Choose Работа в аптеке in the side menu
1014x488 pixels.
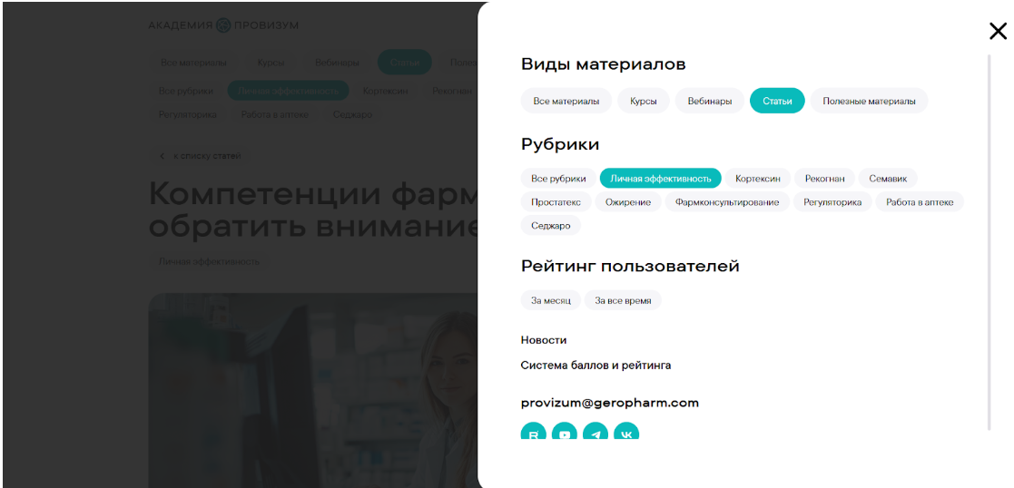pyautogui.click(x=920, y=201)
